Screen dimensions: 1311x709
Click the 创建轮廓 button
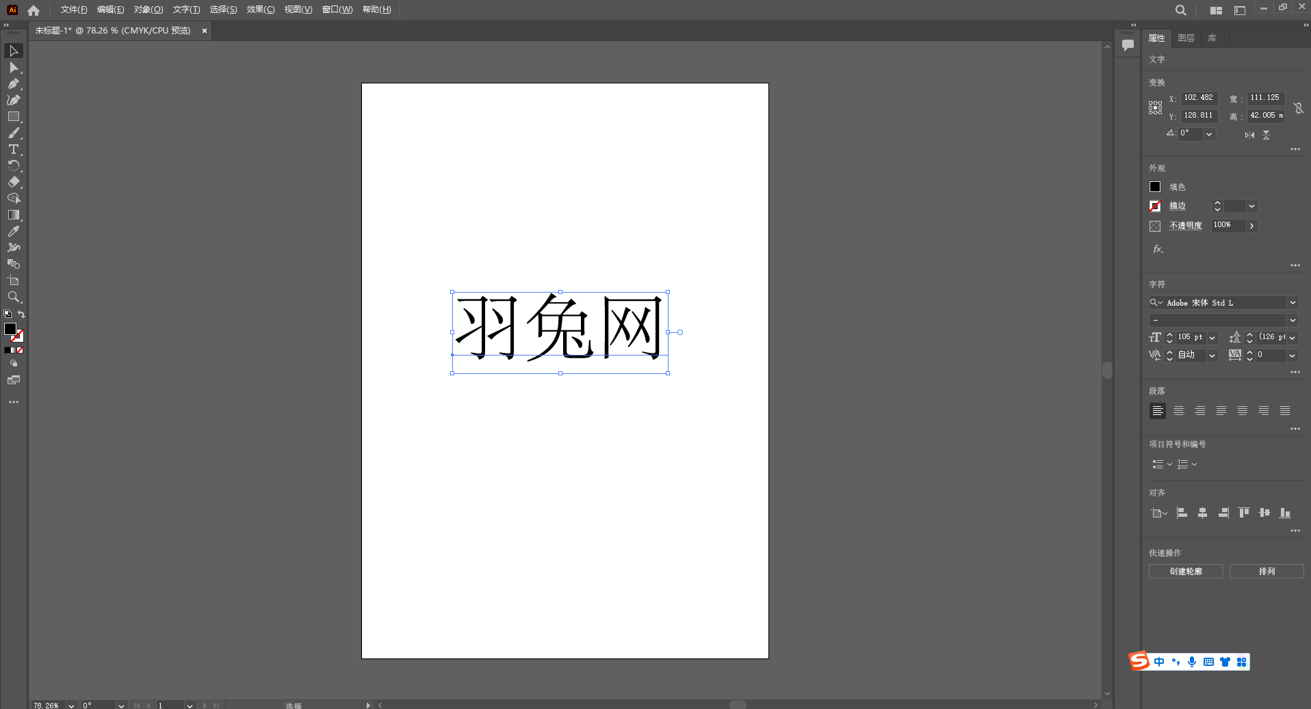(x=1185, y=572)
